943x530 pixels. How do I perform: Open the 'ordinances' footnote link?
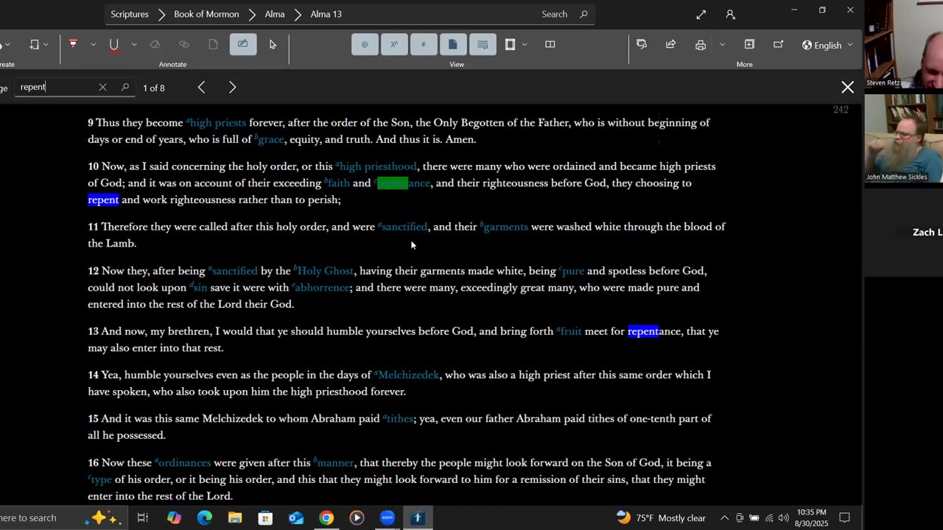(184, 463)
